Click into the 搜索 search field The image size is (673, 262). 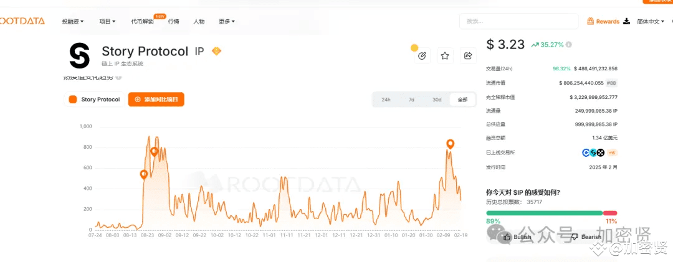pos(518,21)
